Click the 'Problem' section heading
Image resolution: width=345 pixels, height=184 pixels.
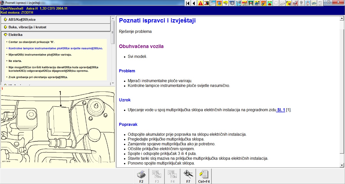[127, 71]
